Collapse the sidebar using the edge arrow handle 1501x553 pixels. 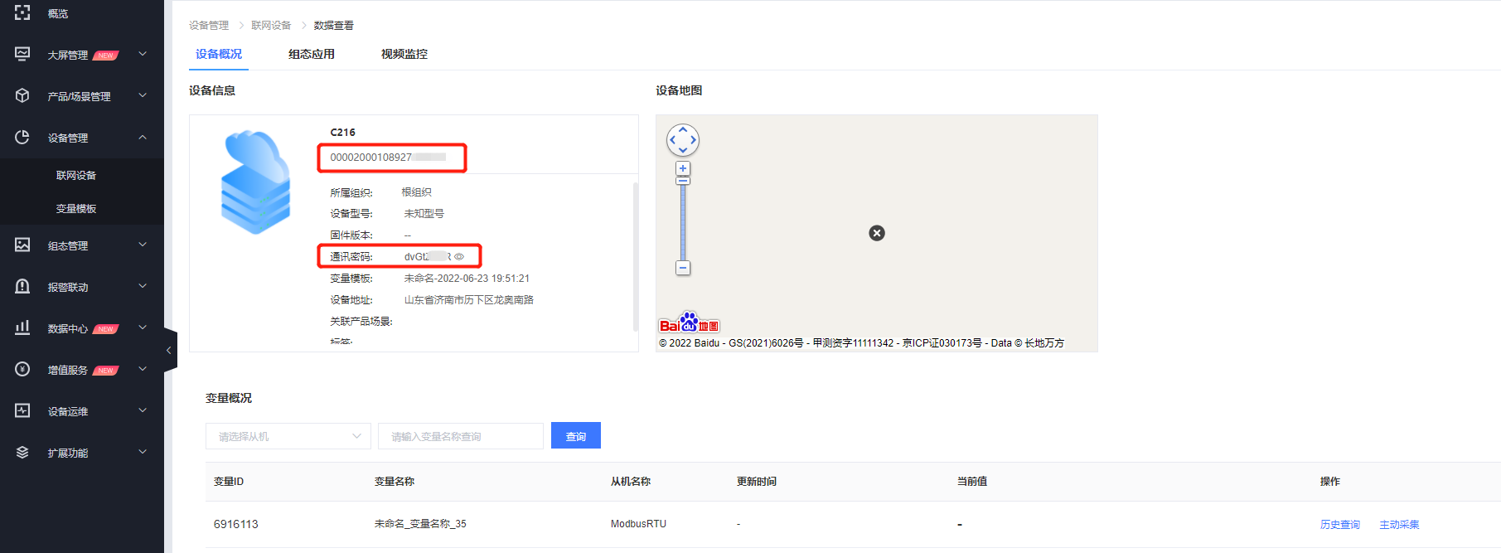[x=169, y=351]
